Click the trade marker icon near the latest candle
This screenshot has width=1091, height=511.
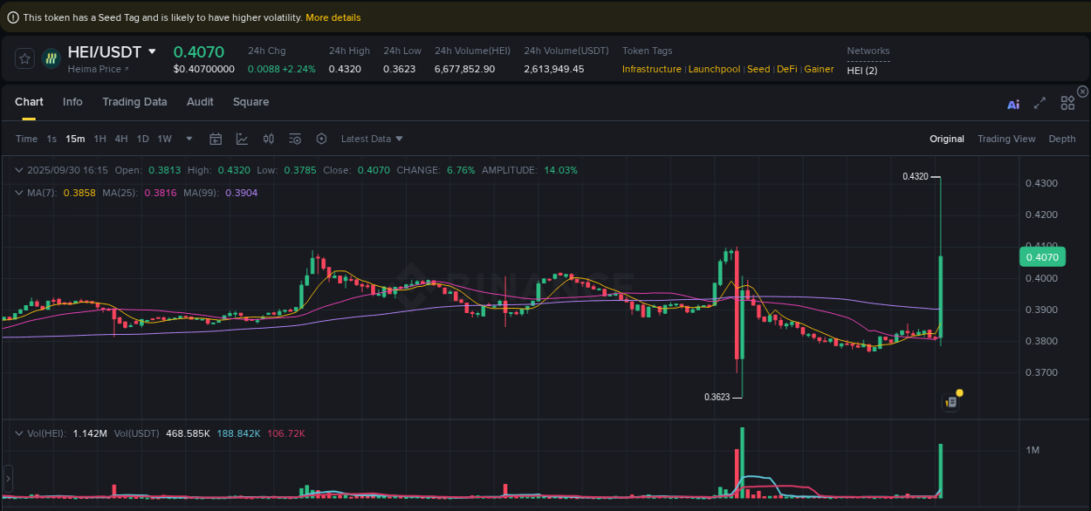pos(951,401)
